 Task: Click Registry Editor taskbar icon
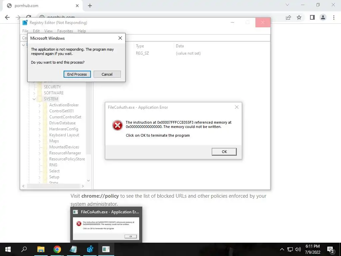pyautogui.click(x=90, y=249)
